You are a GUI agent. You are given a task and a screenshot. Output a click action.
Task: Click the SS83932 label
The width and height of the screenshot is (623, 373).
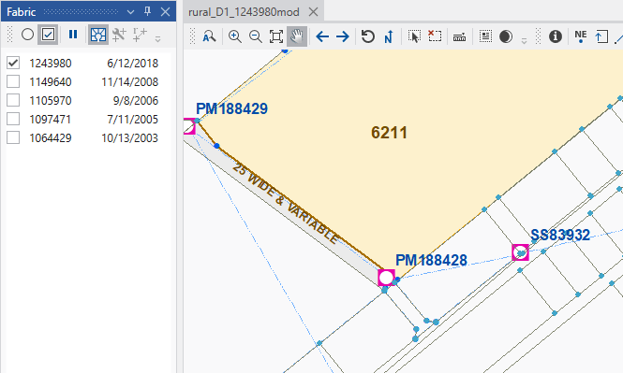tap(560, 235)
